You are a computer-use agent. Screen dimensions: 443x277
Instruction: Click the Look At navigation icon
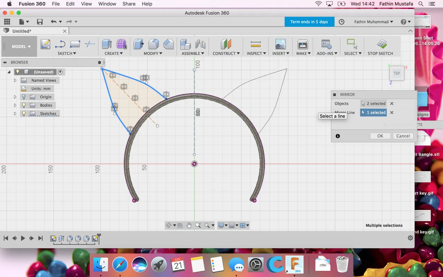pyautogui.click(x=180, y=225)
